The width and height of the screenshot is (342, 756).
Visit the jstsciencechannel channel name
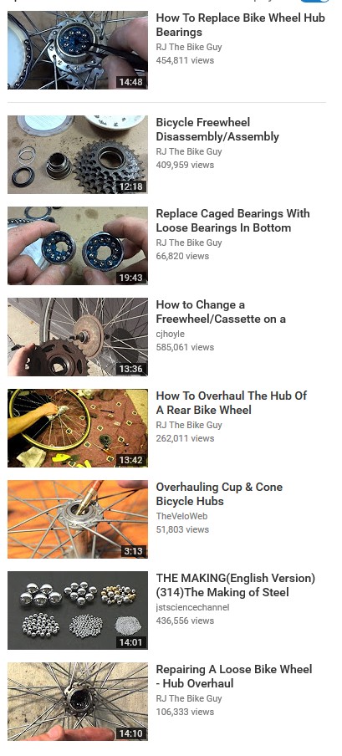tap(192, 607)
